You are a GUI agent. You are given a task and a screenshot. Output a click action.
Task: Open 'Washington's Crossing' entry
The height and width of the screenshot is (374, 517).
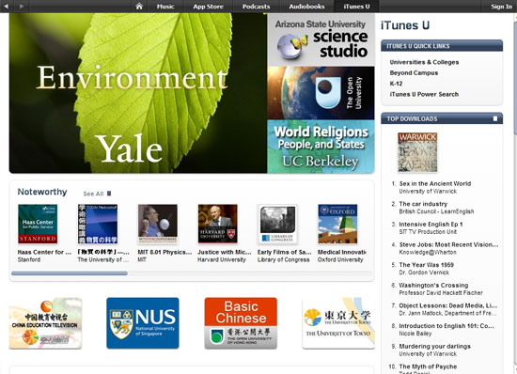pyautogui.click(x=433, y=286)
